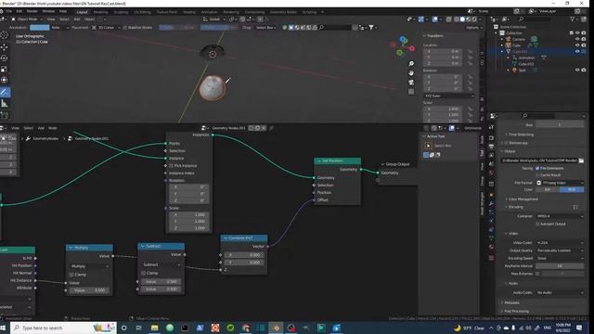Toggle X-ray mode in viewport header
This screenshot has height=334, width=594.
(449, 19)
